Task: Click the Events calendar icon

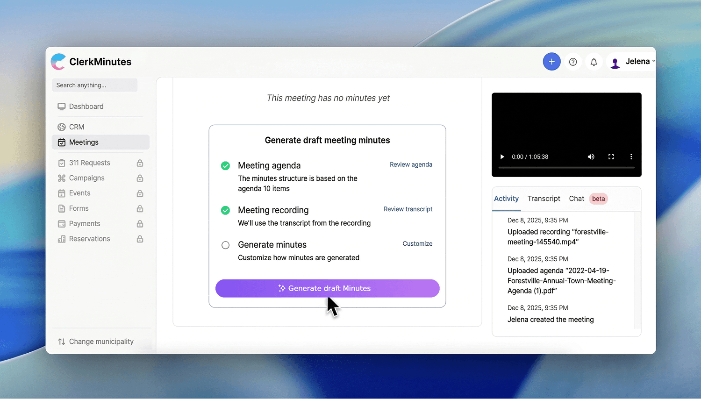Action: coord(61,193)
